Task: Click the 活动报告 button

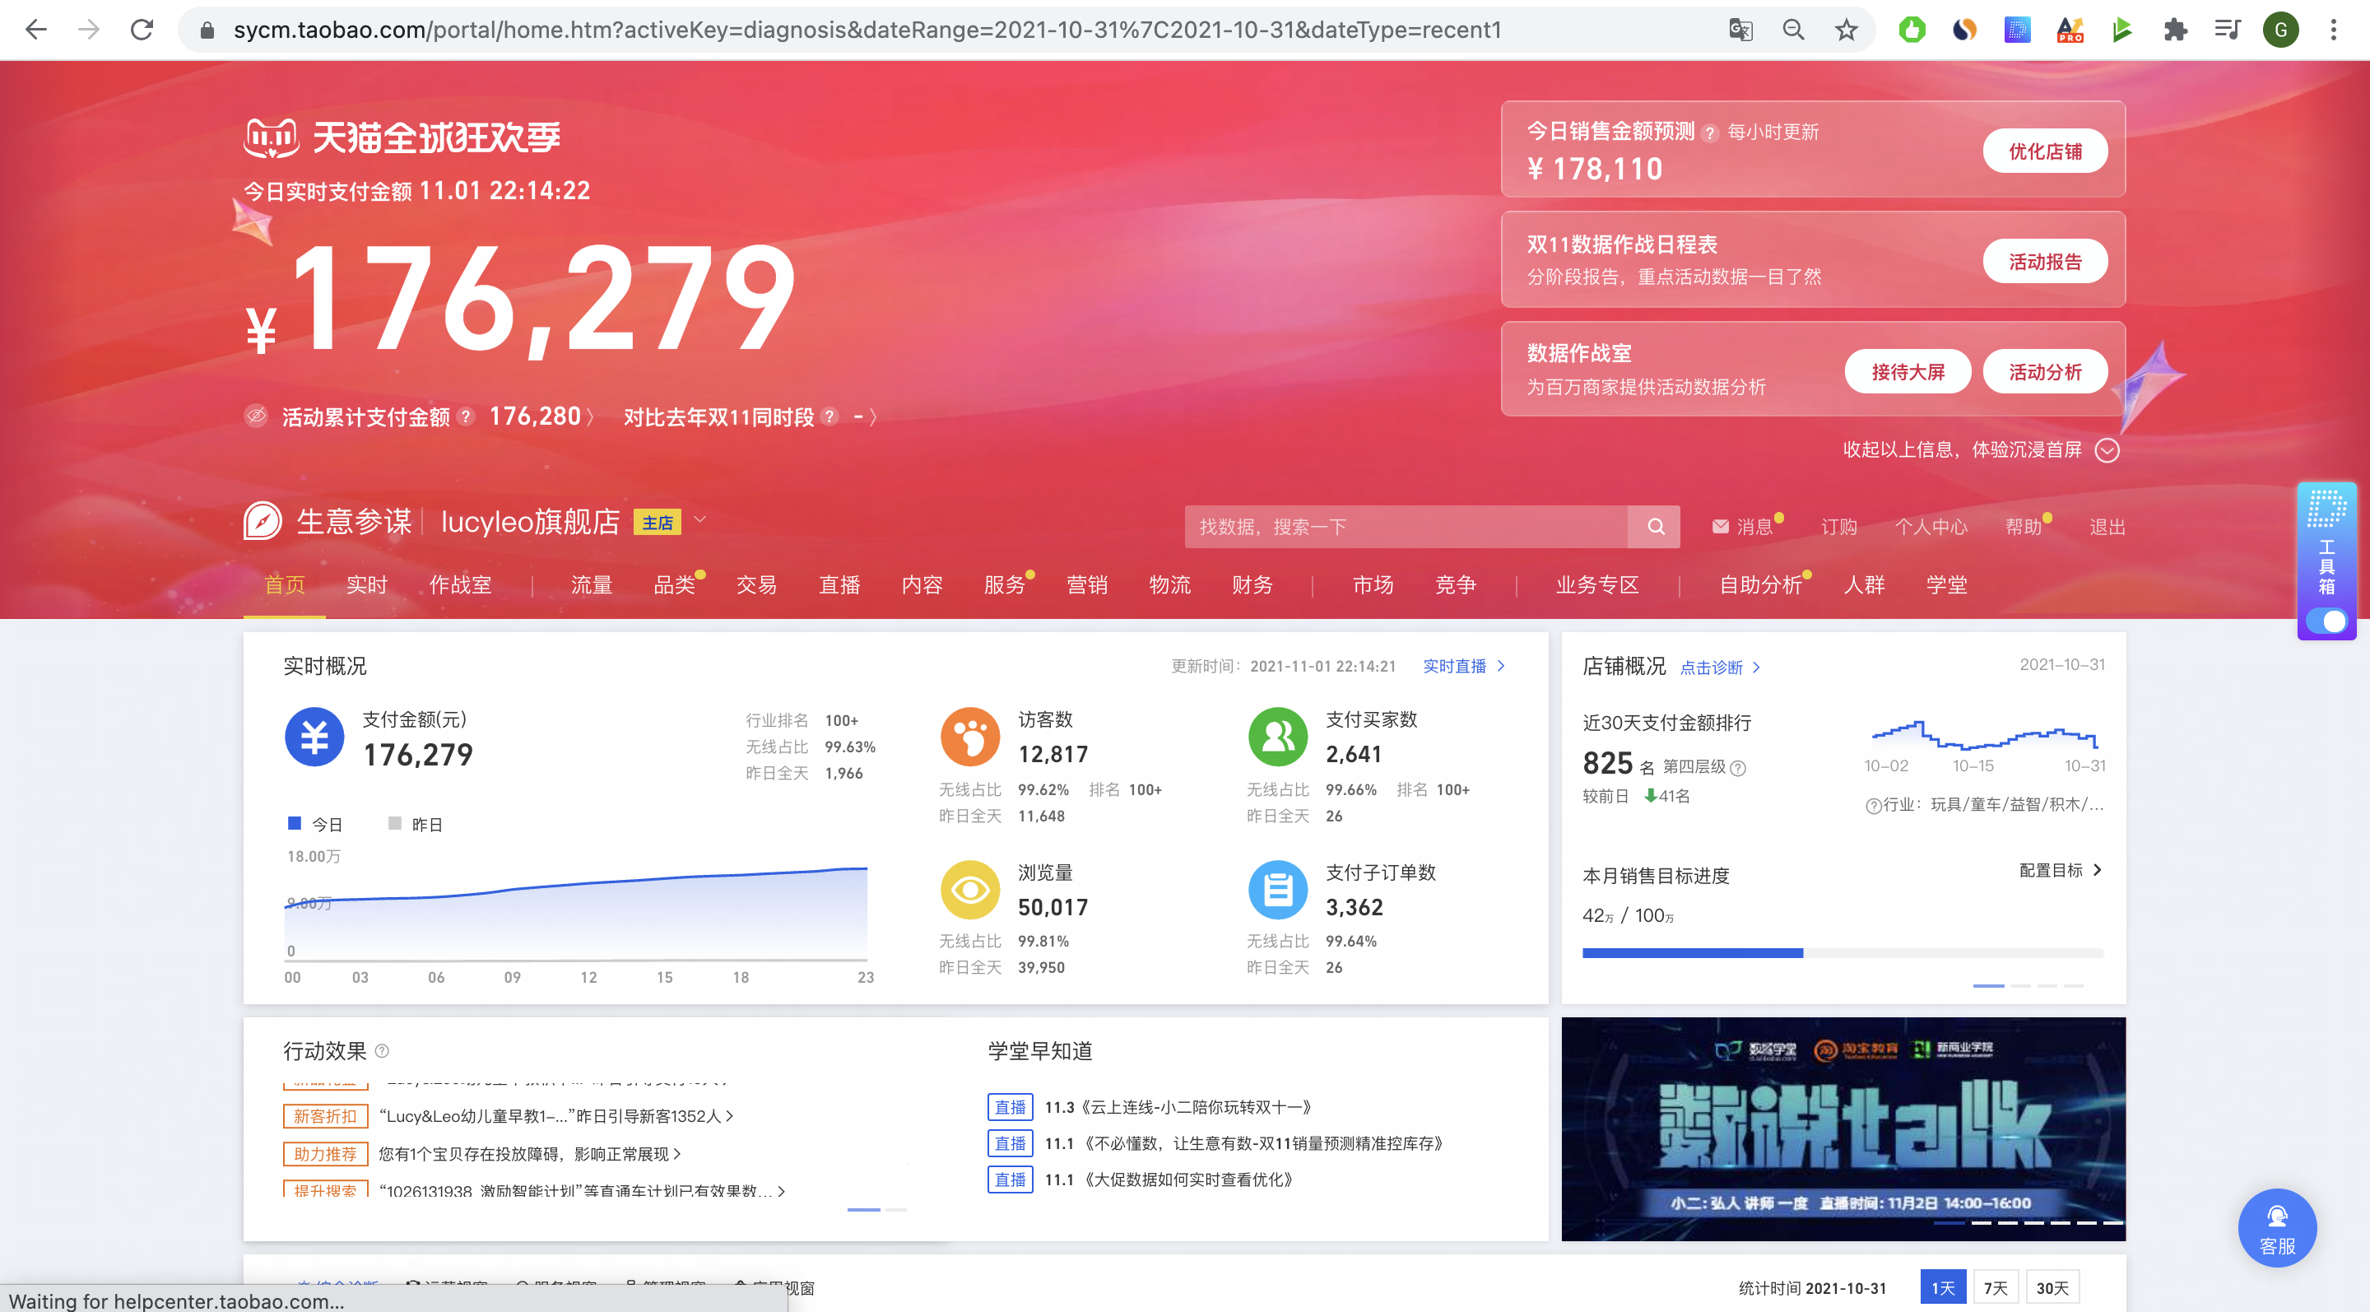Action: (x=2044, y=261)
